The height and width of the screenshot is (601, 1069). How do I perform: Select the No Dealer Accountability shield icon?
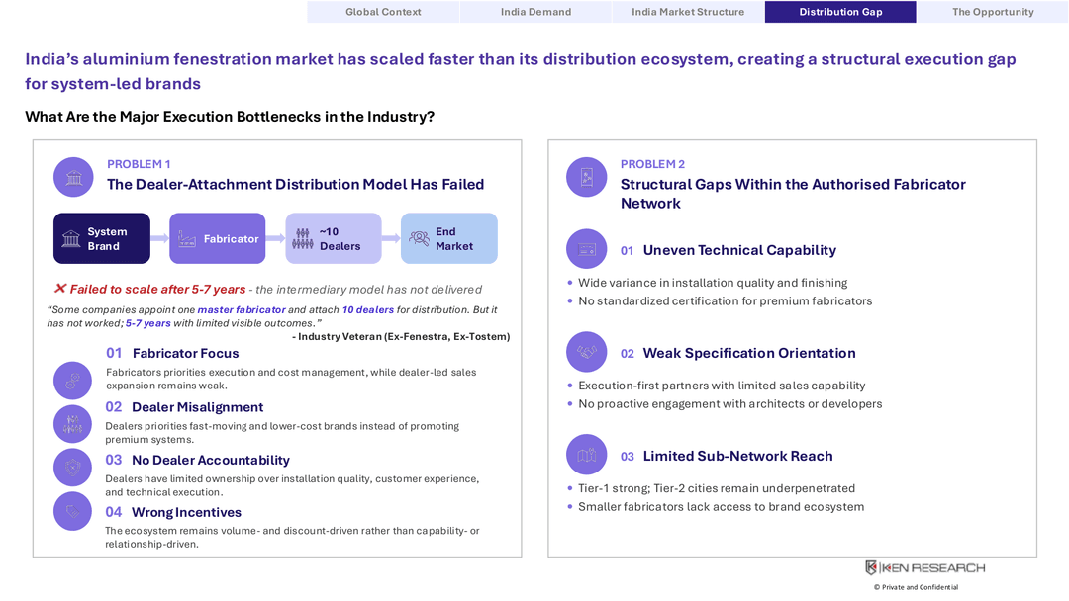[x=73, y=467]
